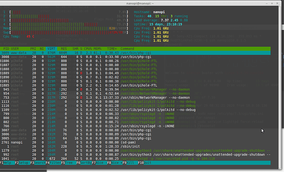Click F8 Nice + to lower priority
This screenshot has height=172, width=284.
[117, 162]
